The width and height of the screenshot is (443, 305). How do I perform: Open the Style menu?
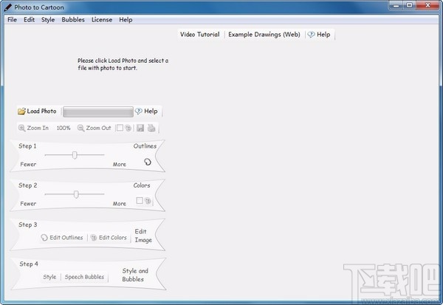48,20
